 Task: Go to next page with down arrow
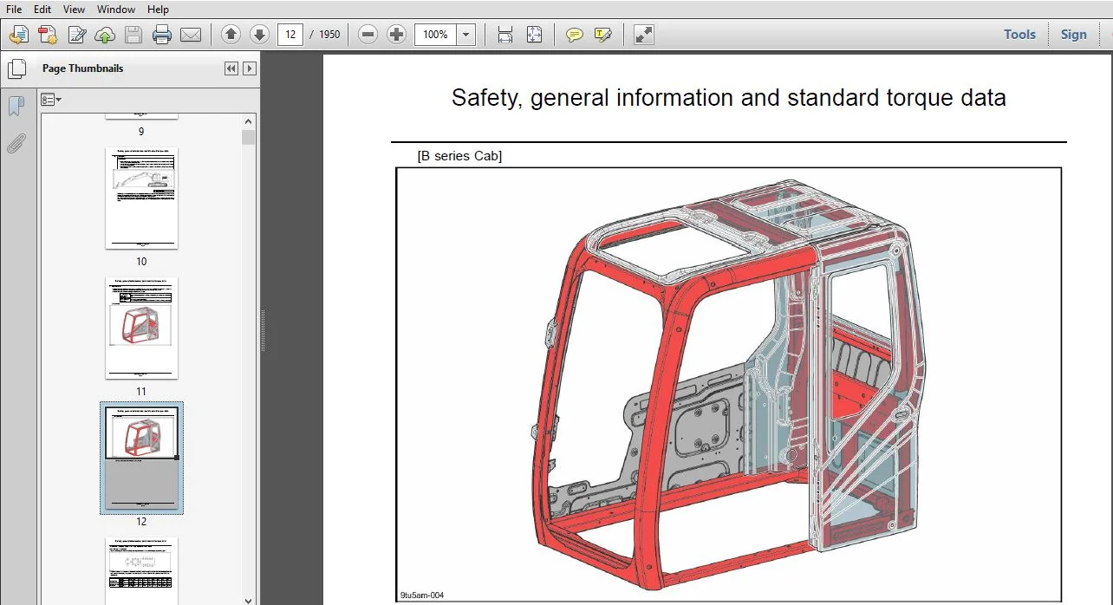click(x=259, y=35)
